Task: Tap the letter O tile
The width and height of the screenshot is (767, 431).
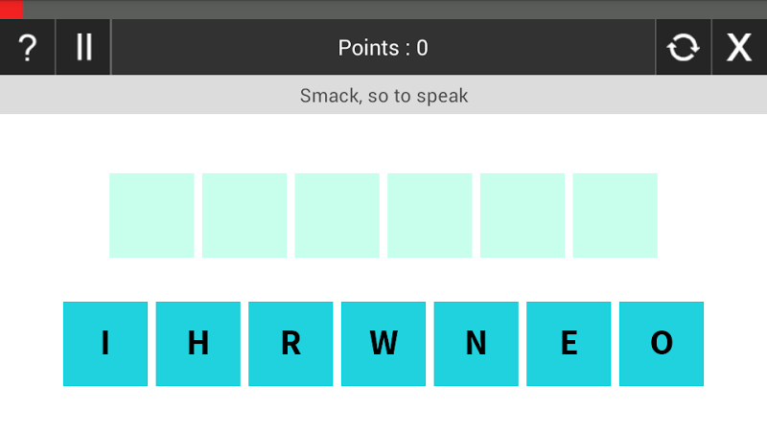Action: (662, 344)
